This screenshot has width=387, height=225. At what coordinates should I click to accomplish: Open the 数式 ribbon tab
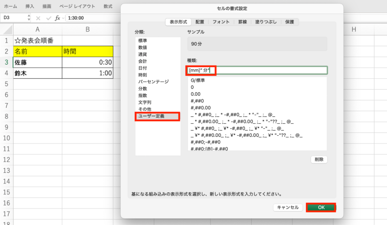click(x=108, y=7)
